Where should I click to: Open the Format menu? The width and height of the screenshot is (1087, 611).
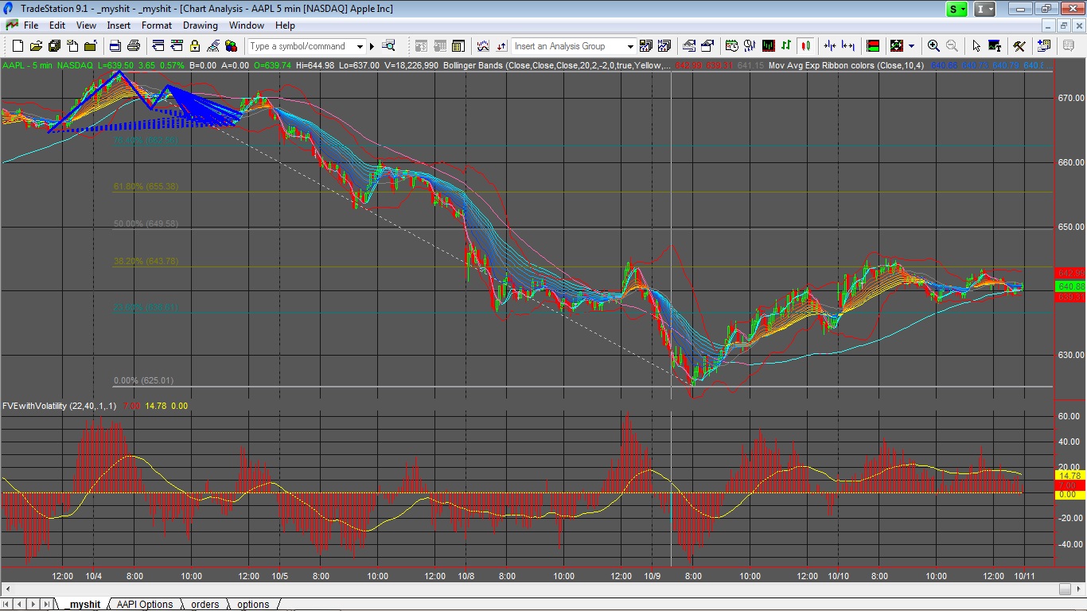tap(157, 25)
